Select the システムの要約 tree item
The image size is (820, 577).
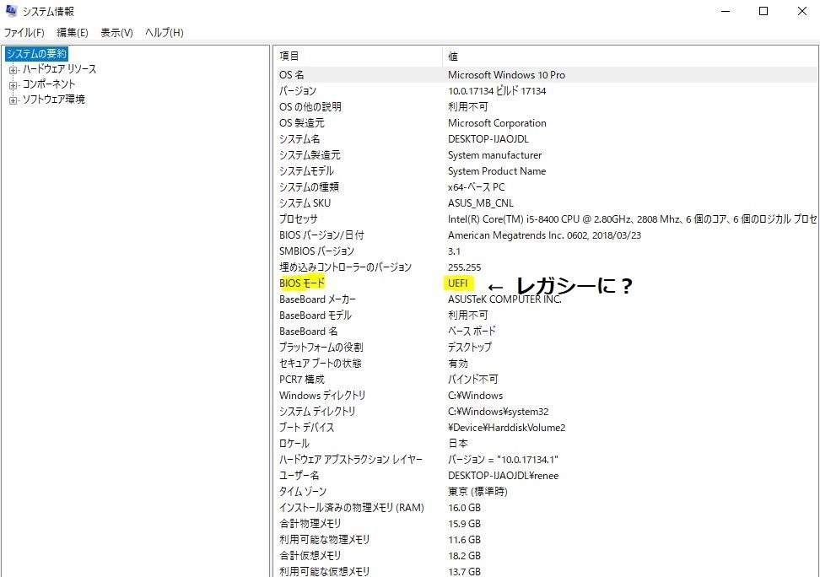pyautogui.click(x=38, y=53)
